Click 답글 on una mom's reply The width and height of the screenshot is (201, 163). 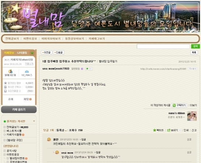(x=98, y=152)
